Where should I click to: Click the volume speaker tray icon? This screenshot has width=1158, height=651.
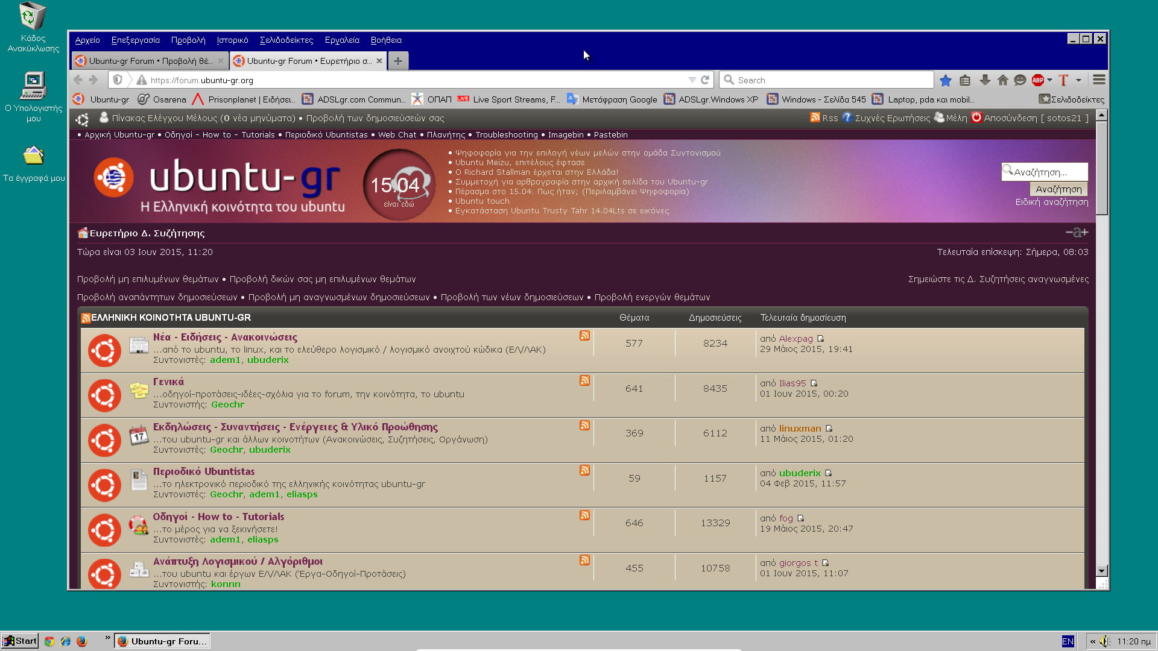(x=1105, y=641)
